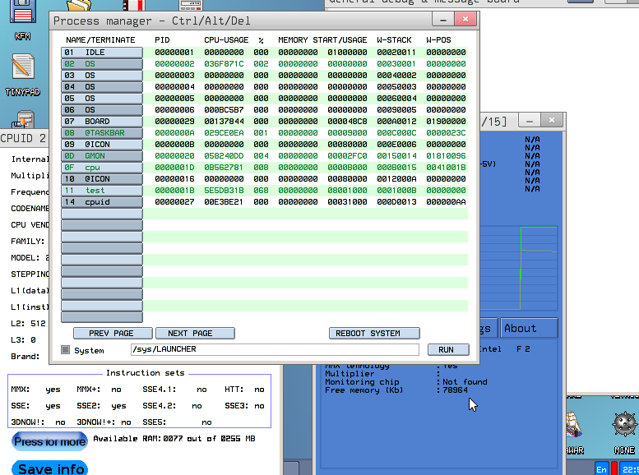Click the En keyboard layout indicator
Image resolution: width=639 pixels, height=475 pixels.
click(601, 468)
